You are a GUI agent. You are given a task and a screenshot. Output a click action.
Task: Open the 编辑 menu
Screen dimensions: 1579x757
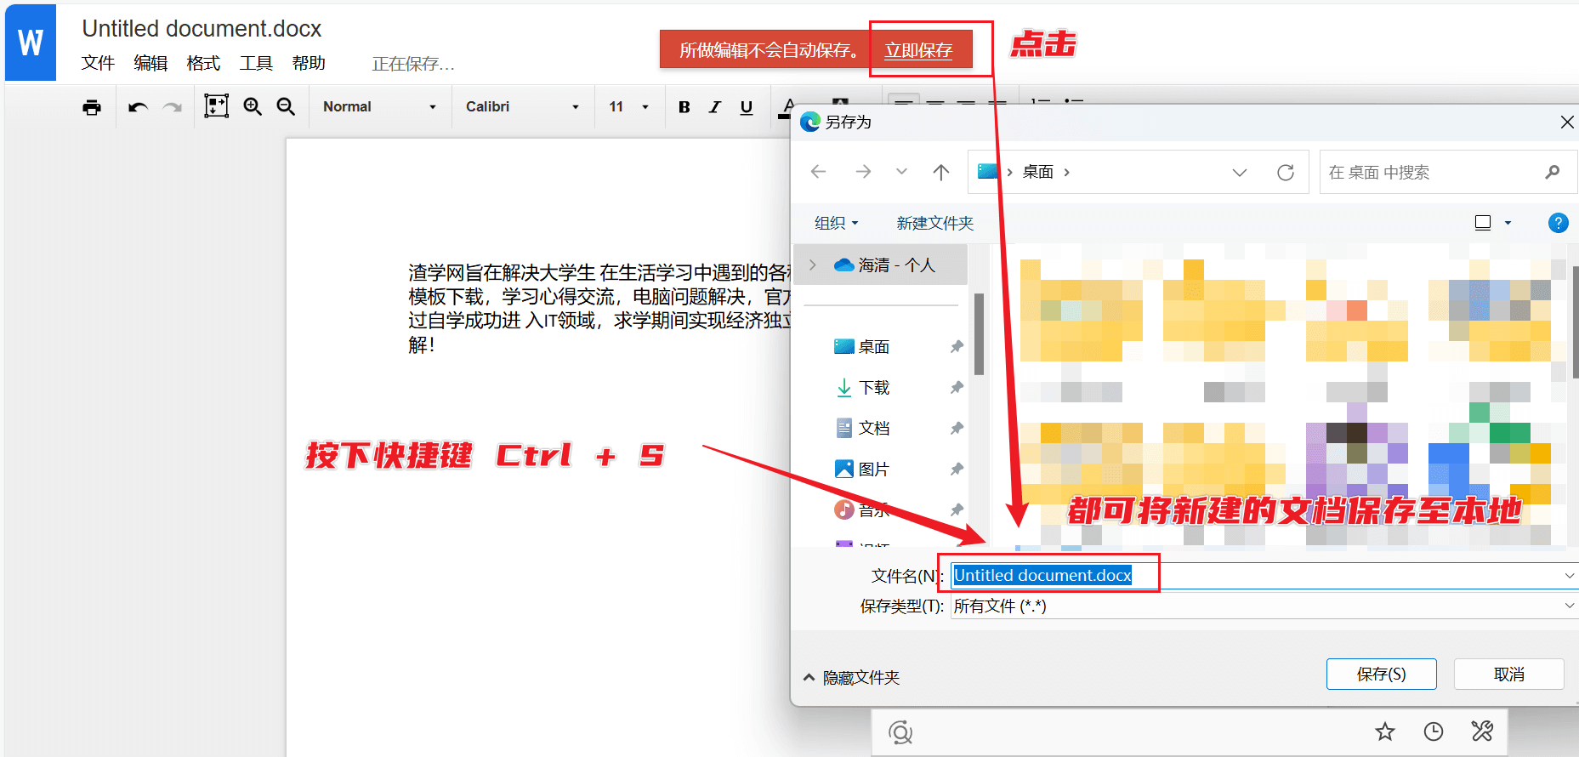151,63
